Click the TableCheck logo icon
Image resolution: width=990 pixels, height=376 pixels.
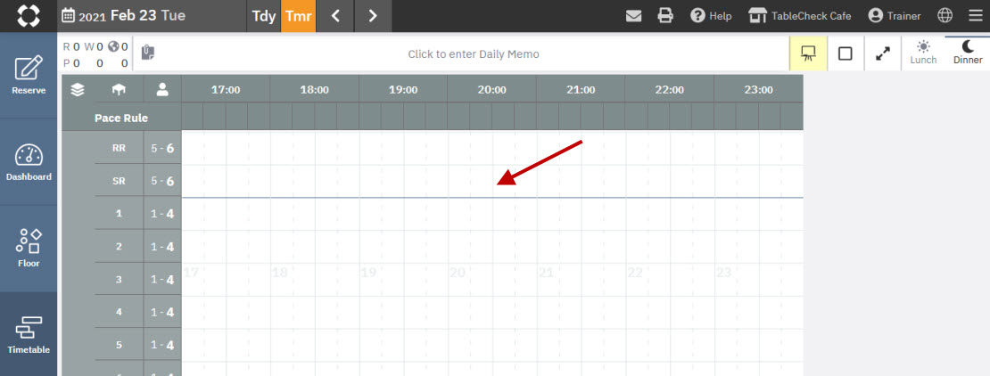[29, 16]
